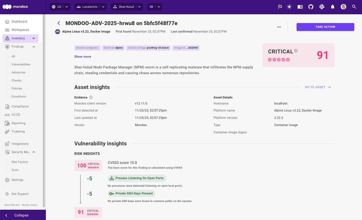
Task: Open the Slack icon in the header
Action: [322, 7]
